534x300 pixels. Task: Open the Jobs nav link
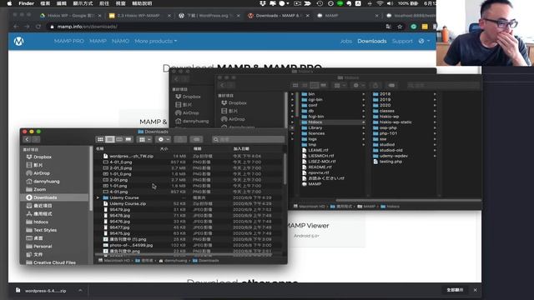[346, 41]
